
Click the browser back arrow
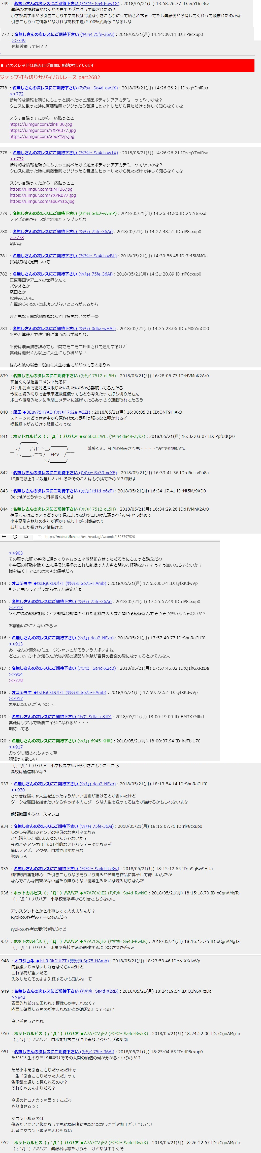pos(4,537)
